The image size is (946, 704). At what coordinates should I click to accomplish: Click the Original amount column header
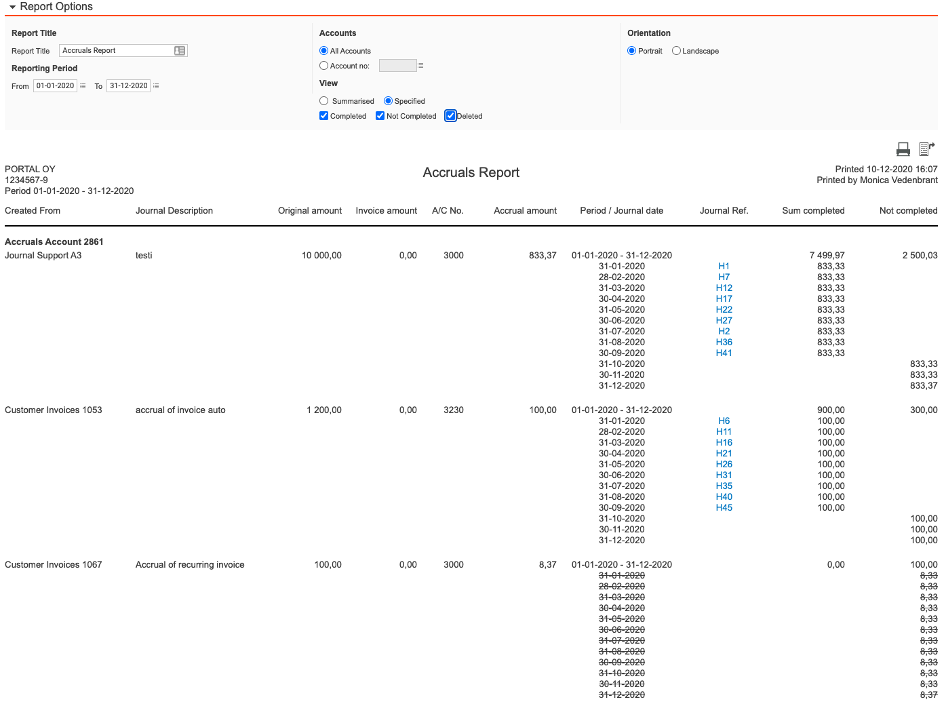click(x=310, y=211)
